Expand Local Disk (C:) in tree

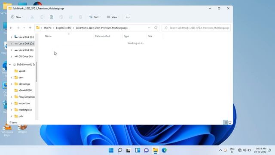pos(12,37)
